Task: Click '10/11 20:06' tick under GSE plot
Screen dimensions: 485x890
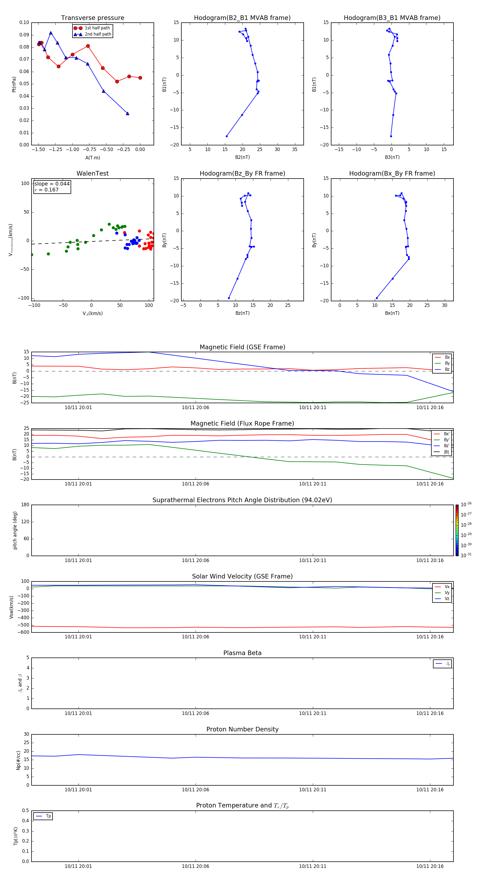Action: (195, 408)
